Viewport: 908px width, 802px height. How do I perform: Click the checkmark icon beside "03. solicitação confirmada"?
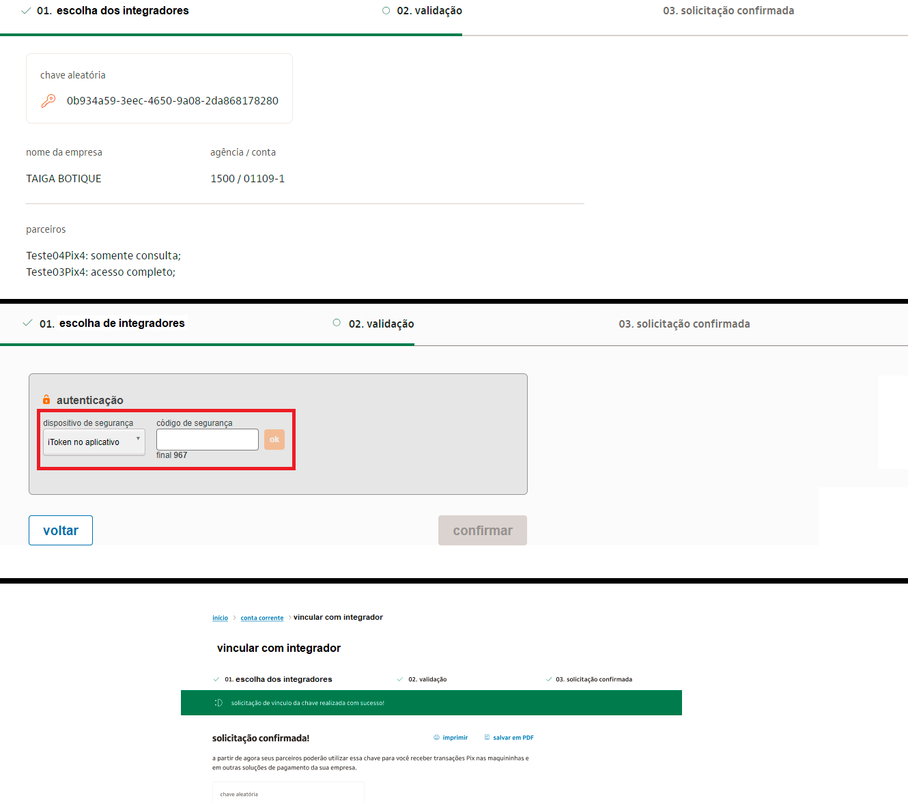549,680
